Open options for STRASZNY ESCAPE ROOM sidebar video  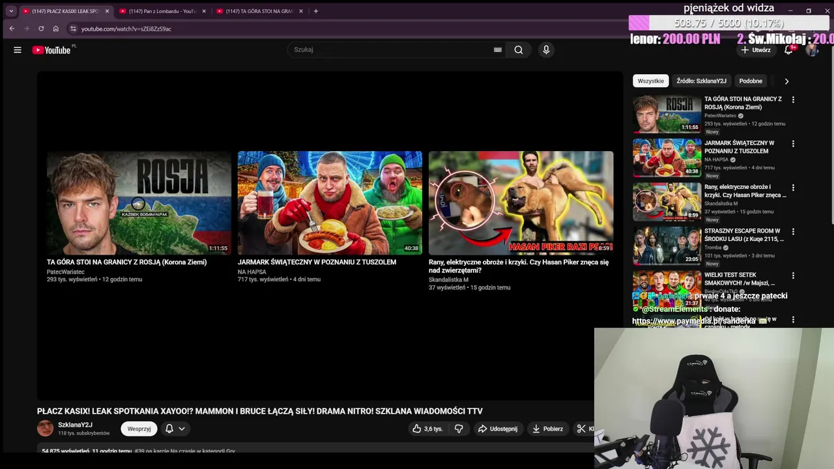793,231
